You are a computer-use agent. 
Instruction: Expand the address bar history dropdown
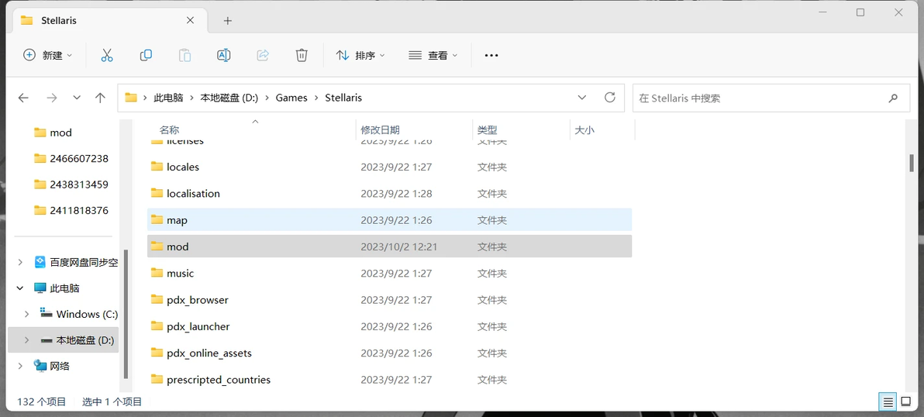(582, 98)
